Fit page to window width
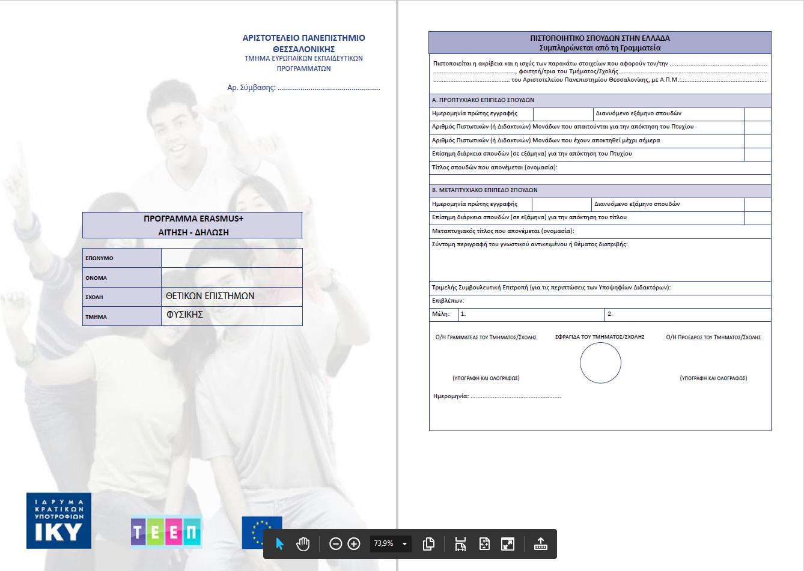Screen dimensions: 804x571 point(461,544)
